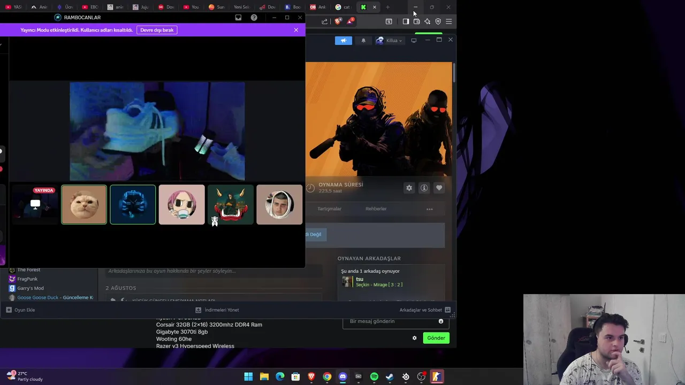Click the Brave VPN shield icon
Screen dimensions: 685x385
[x=438, y=21]
